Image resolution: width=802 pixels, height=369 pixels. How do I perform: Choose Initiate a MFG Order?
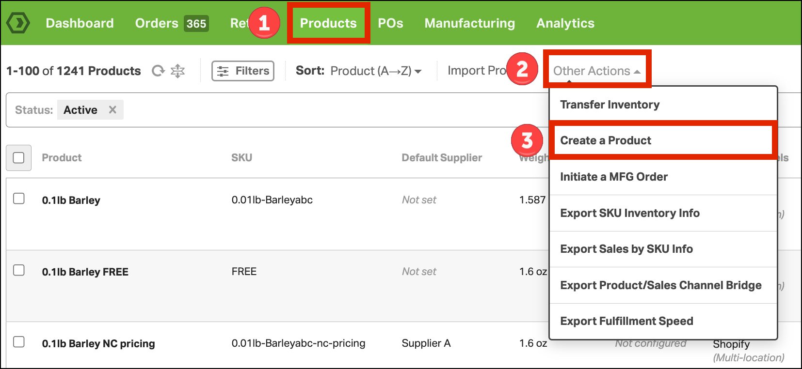663,177
